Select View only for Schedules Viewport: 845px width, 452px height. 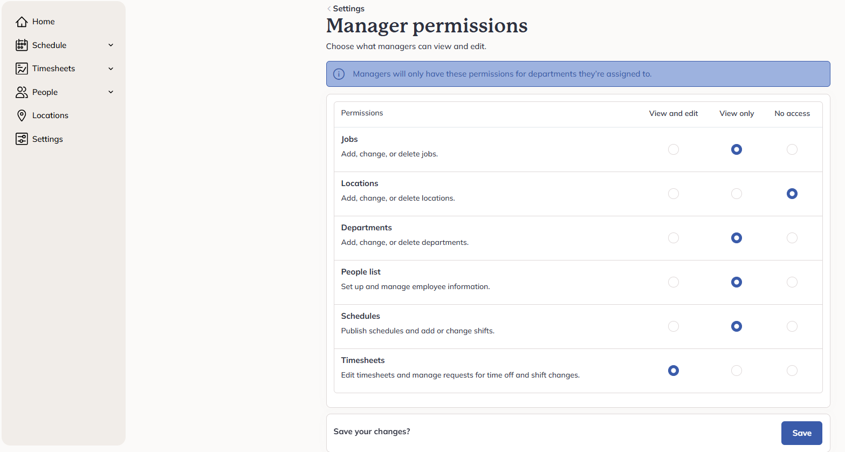coord(737,326)
